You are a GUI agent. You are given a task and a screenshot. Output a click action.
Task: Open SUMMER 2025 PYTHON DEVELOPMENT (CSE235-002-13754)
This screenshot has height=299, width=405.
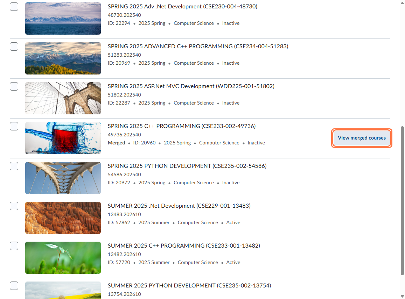click(189, 286)
